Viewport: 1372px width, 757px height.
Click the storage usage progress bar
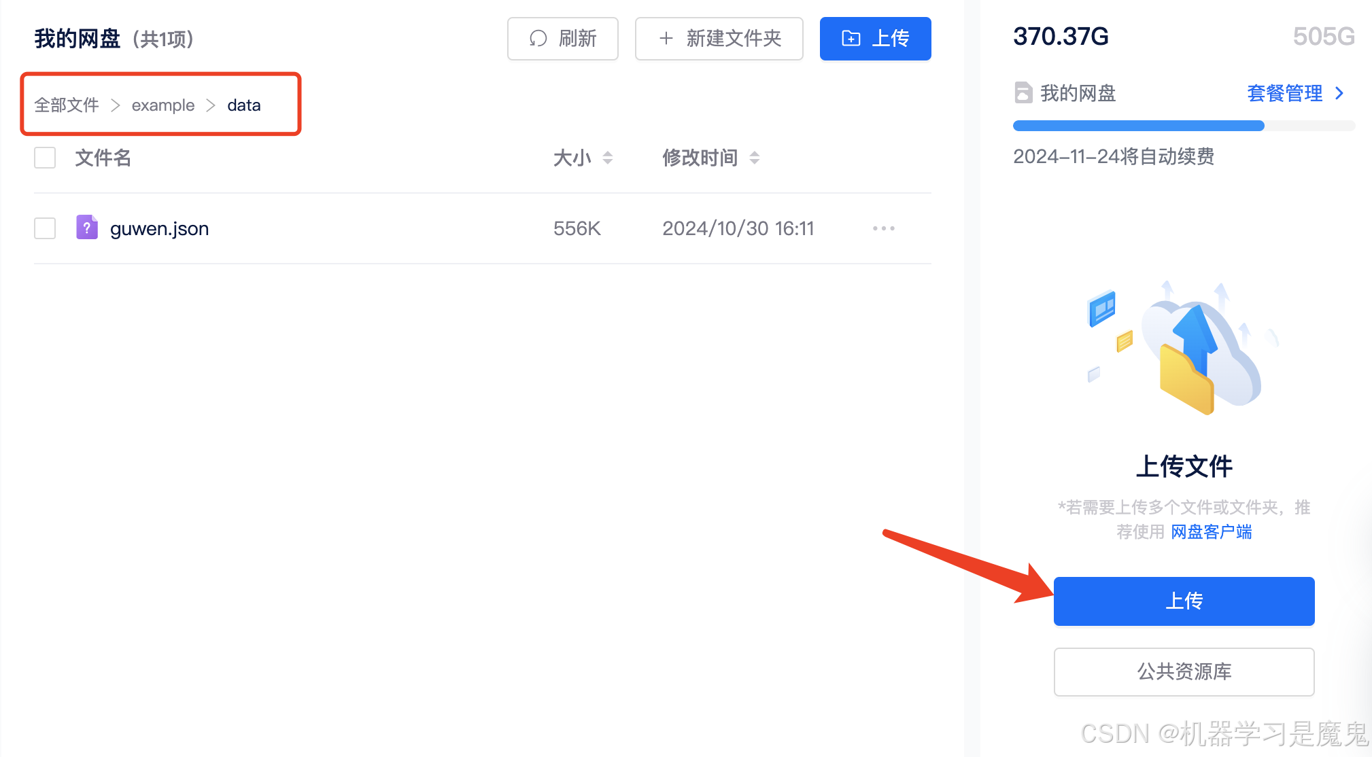[1184, 126]
